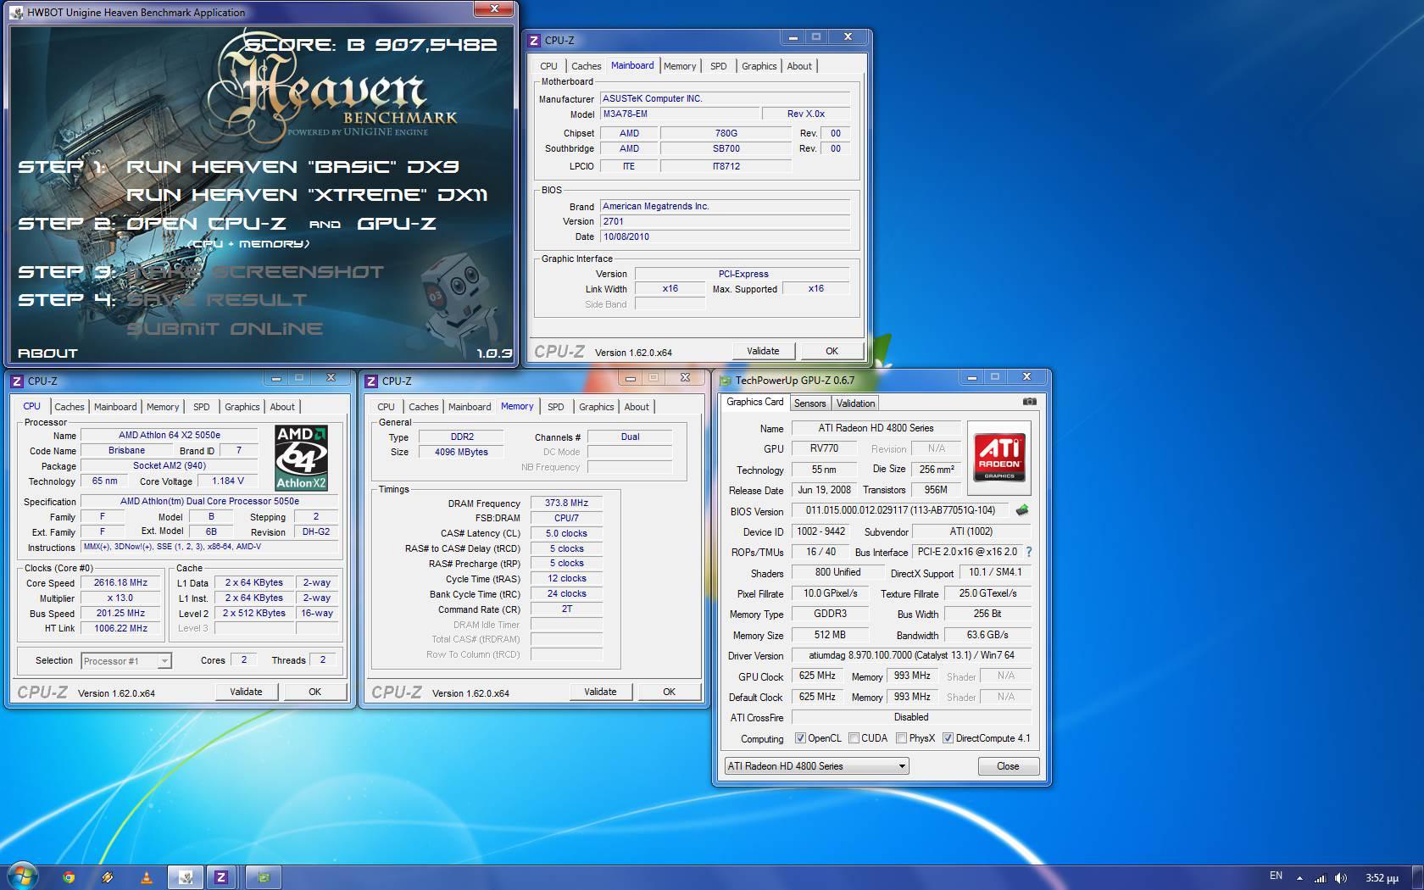The image size is (1424, 890).
Task: Switch to the CPU-Z taskbar button
Action: (221, 877)
